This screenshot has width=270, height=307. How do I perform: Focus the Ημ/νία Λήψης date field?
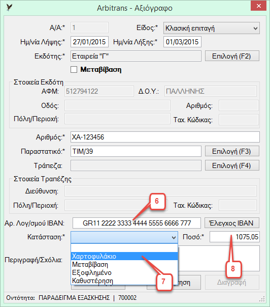click(x=89, y=42)
